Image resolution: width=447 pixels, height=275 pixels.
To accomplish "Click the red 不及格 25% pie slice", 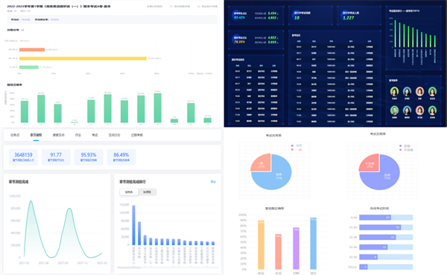I will (370, 163).
